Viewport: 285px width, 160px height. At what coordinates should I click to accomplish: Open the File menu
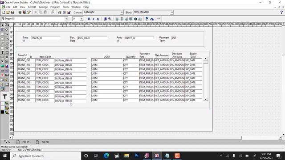click(8, 7)
